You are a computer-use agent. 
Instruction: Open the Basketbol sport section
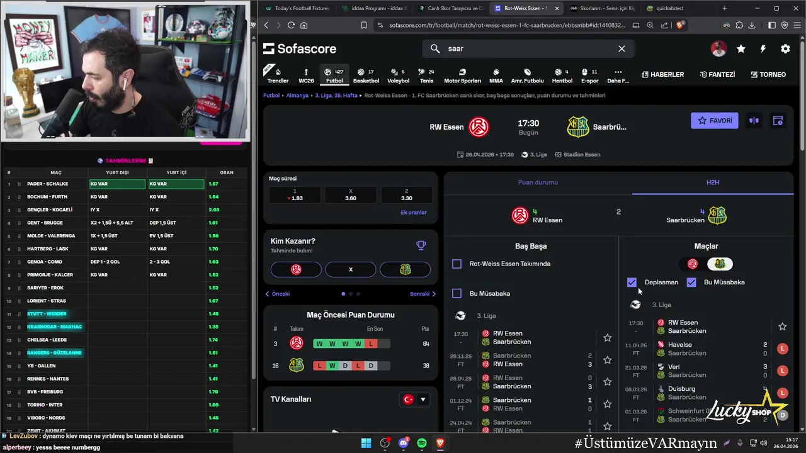pyautogui.click(x=366, y=75)
